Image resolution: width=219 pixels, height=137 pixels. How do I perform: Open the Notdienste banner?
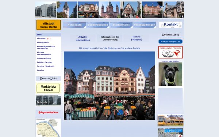tap(74, 25)
